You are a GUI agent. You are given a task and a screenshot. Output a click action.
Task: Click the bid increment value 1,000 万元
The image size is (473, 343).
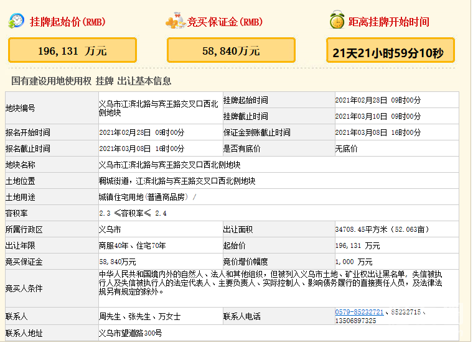pos(354,262)
